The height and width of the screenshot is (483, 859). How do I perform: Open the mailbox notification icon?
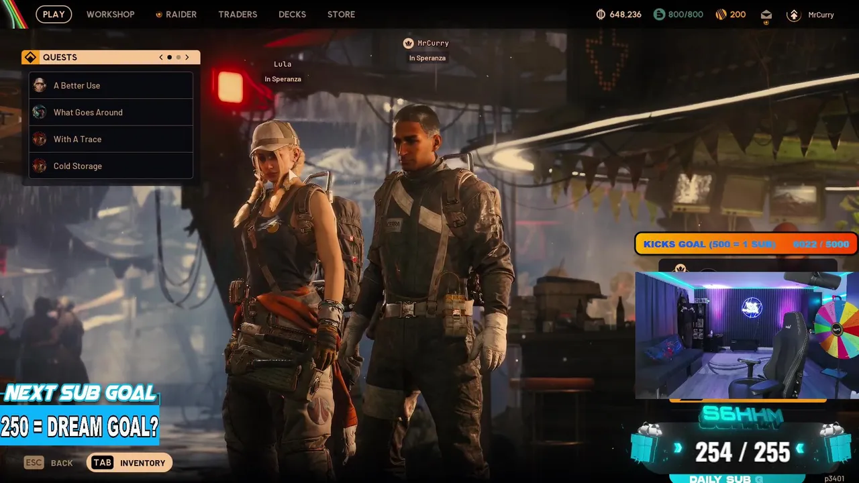[x=766, y=15]
